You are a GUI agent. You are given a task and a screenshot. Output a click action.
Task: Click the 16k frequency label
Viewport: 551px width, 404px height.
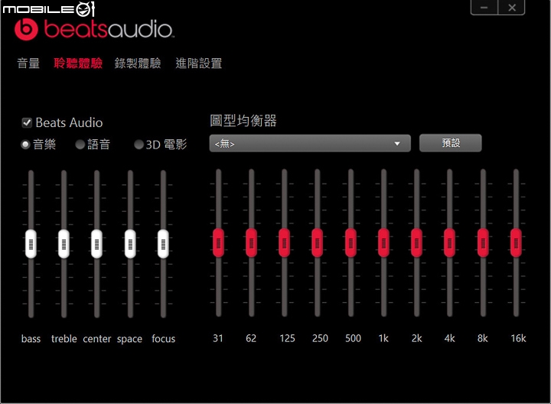[518, 338]
